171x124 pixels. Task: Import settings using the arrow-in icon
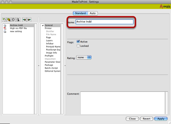click(x=25, y=20)
